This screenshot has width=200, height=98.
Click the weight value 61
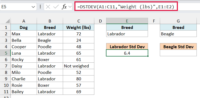[79, 59]
